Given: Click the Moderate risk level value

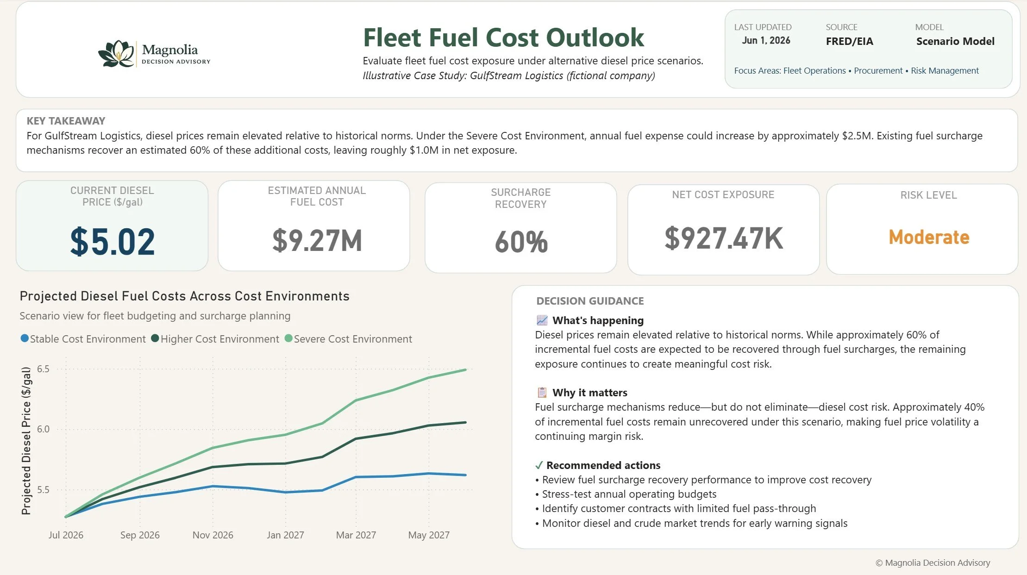Looking at the screenshot, I should click(x=929, y=237).
